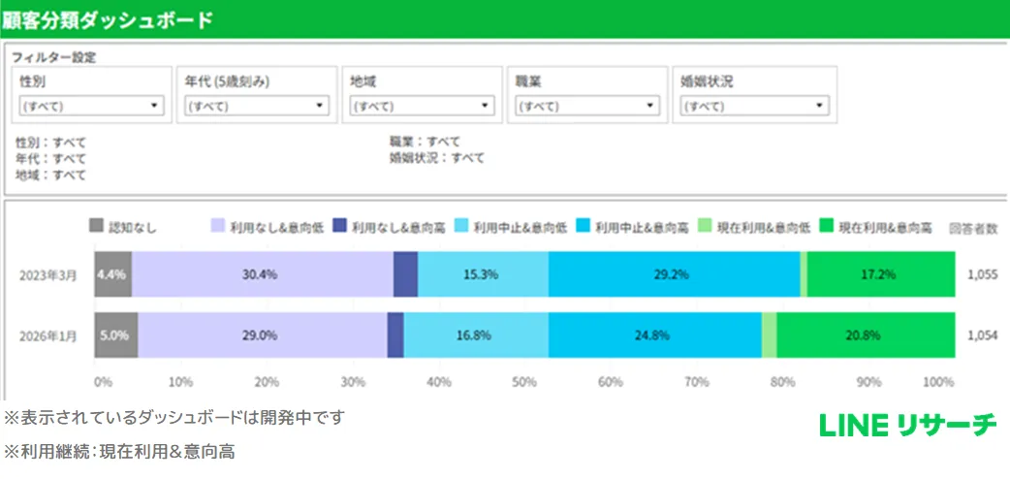Image resolution: width=1010 pixels, height=479 pixels.
Task: Select the 30.4% segment in 2023年3月 bar
Action: click(x=262, y=274)
